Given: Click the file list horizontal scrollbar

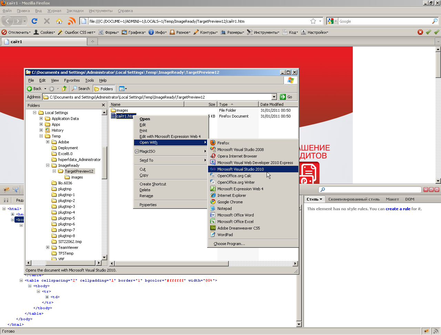Looking at the screenshot, I should pyautogui.click(x=172, y=264).
